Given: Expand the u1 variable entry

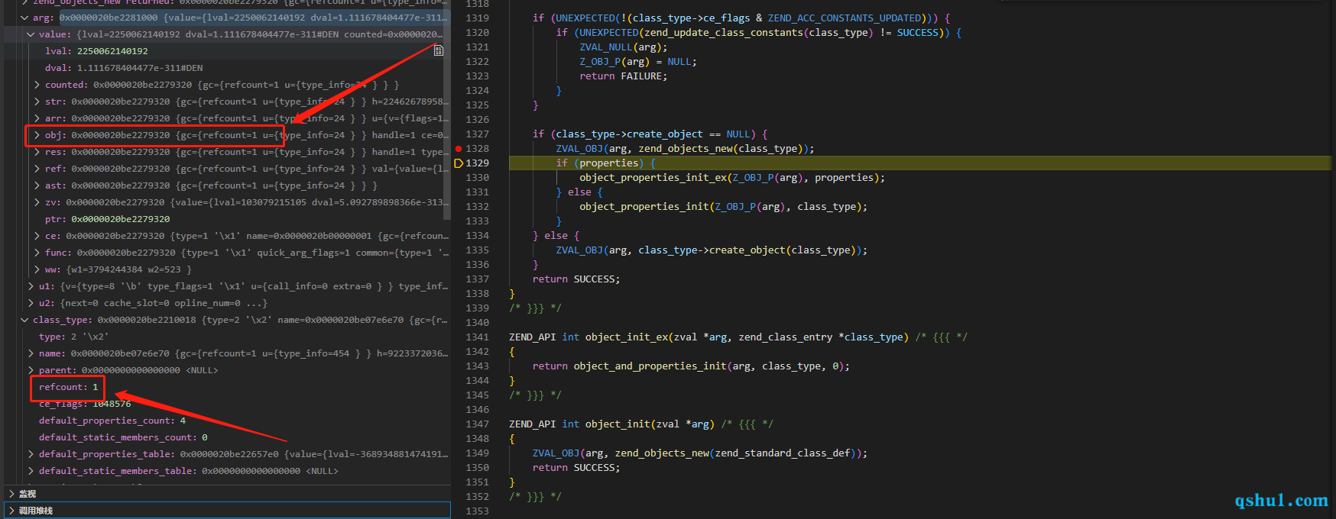Looking at the screenshot, I should [x=31, y=286].
